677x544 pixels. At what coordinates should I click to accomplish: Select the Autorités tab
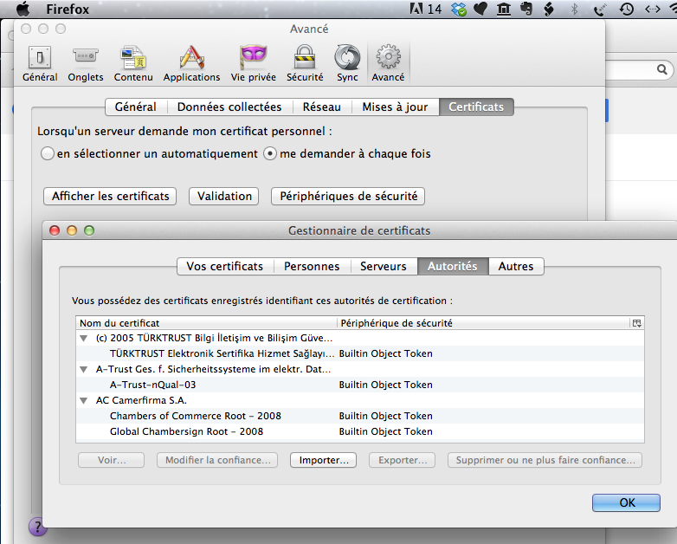[453, 266]
